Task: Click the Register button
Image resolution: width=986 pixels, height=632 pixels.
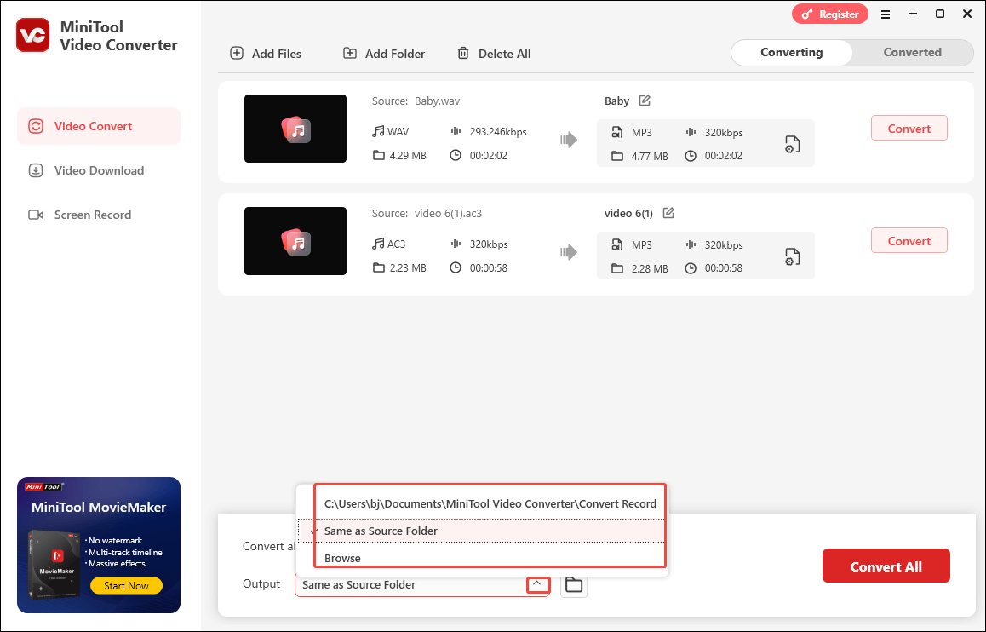Action: [830, 14]
